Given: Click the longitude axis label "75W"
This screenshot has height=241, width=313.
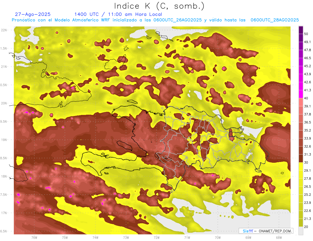Looking at the screenshot, I should tap(65, 237).
